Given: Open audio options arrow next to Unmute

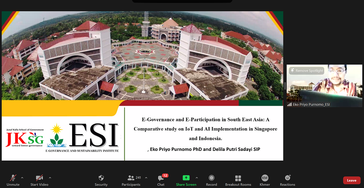Looking at the screenshot, I should tap(22, 178).
